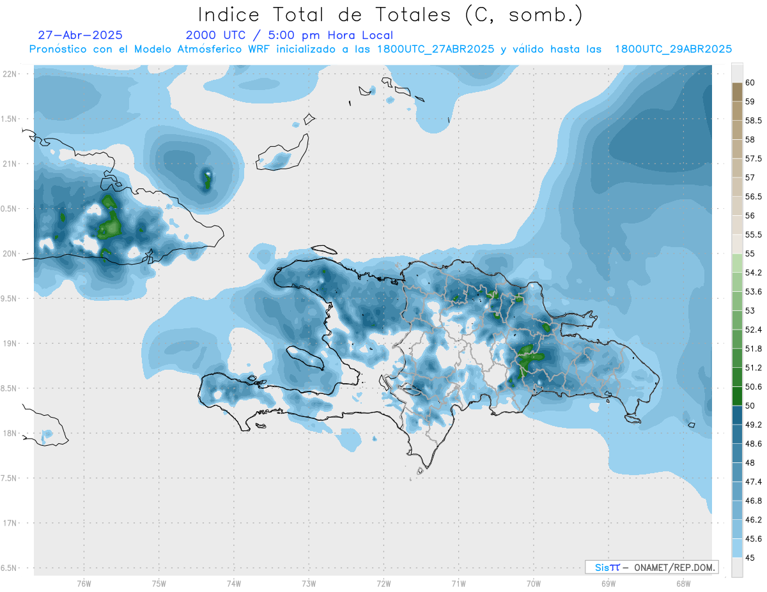The width and height of the screenshot is (767, 592).
Task: Click the color scale value "48.6"
Action: pos(754,443)
